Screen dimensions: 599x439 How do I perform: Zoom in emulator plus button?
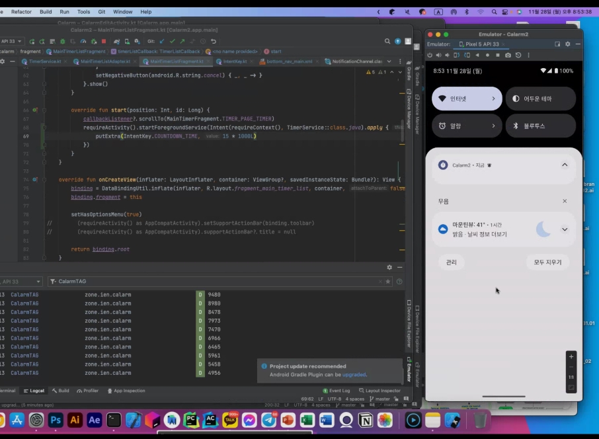click(571, 357)
